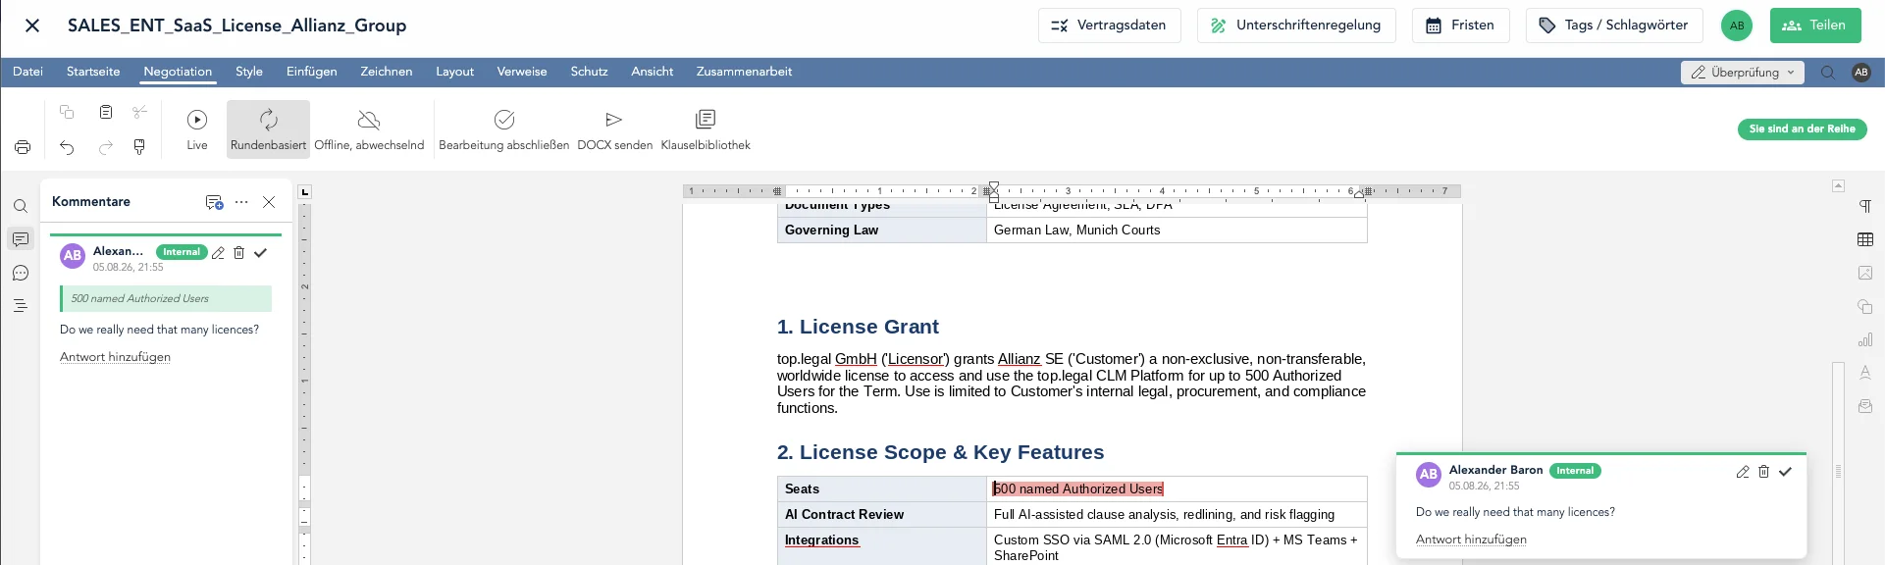Toggle the comments panel icon in left sidebar
This screenshot has width=1885, height=565.
click(x=21, y=239)
